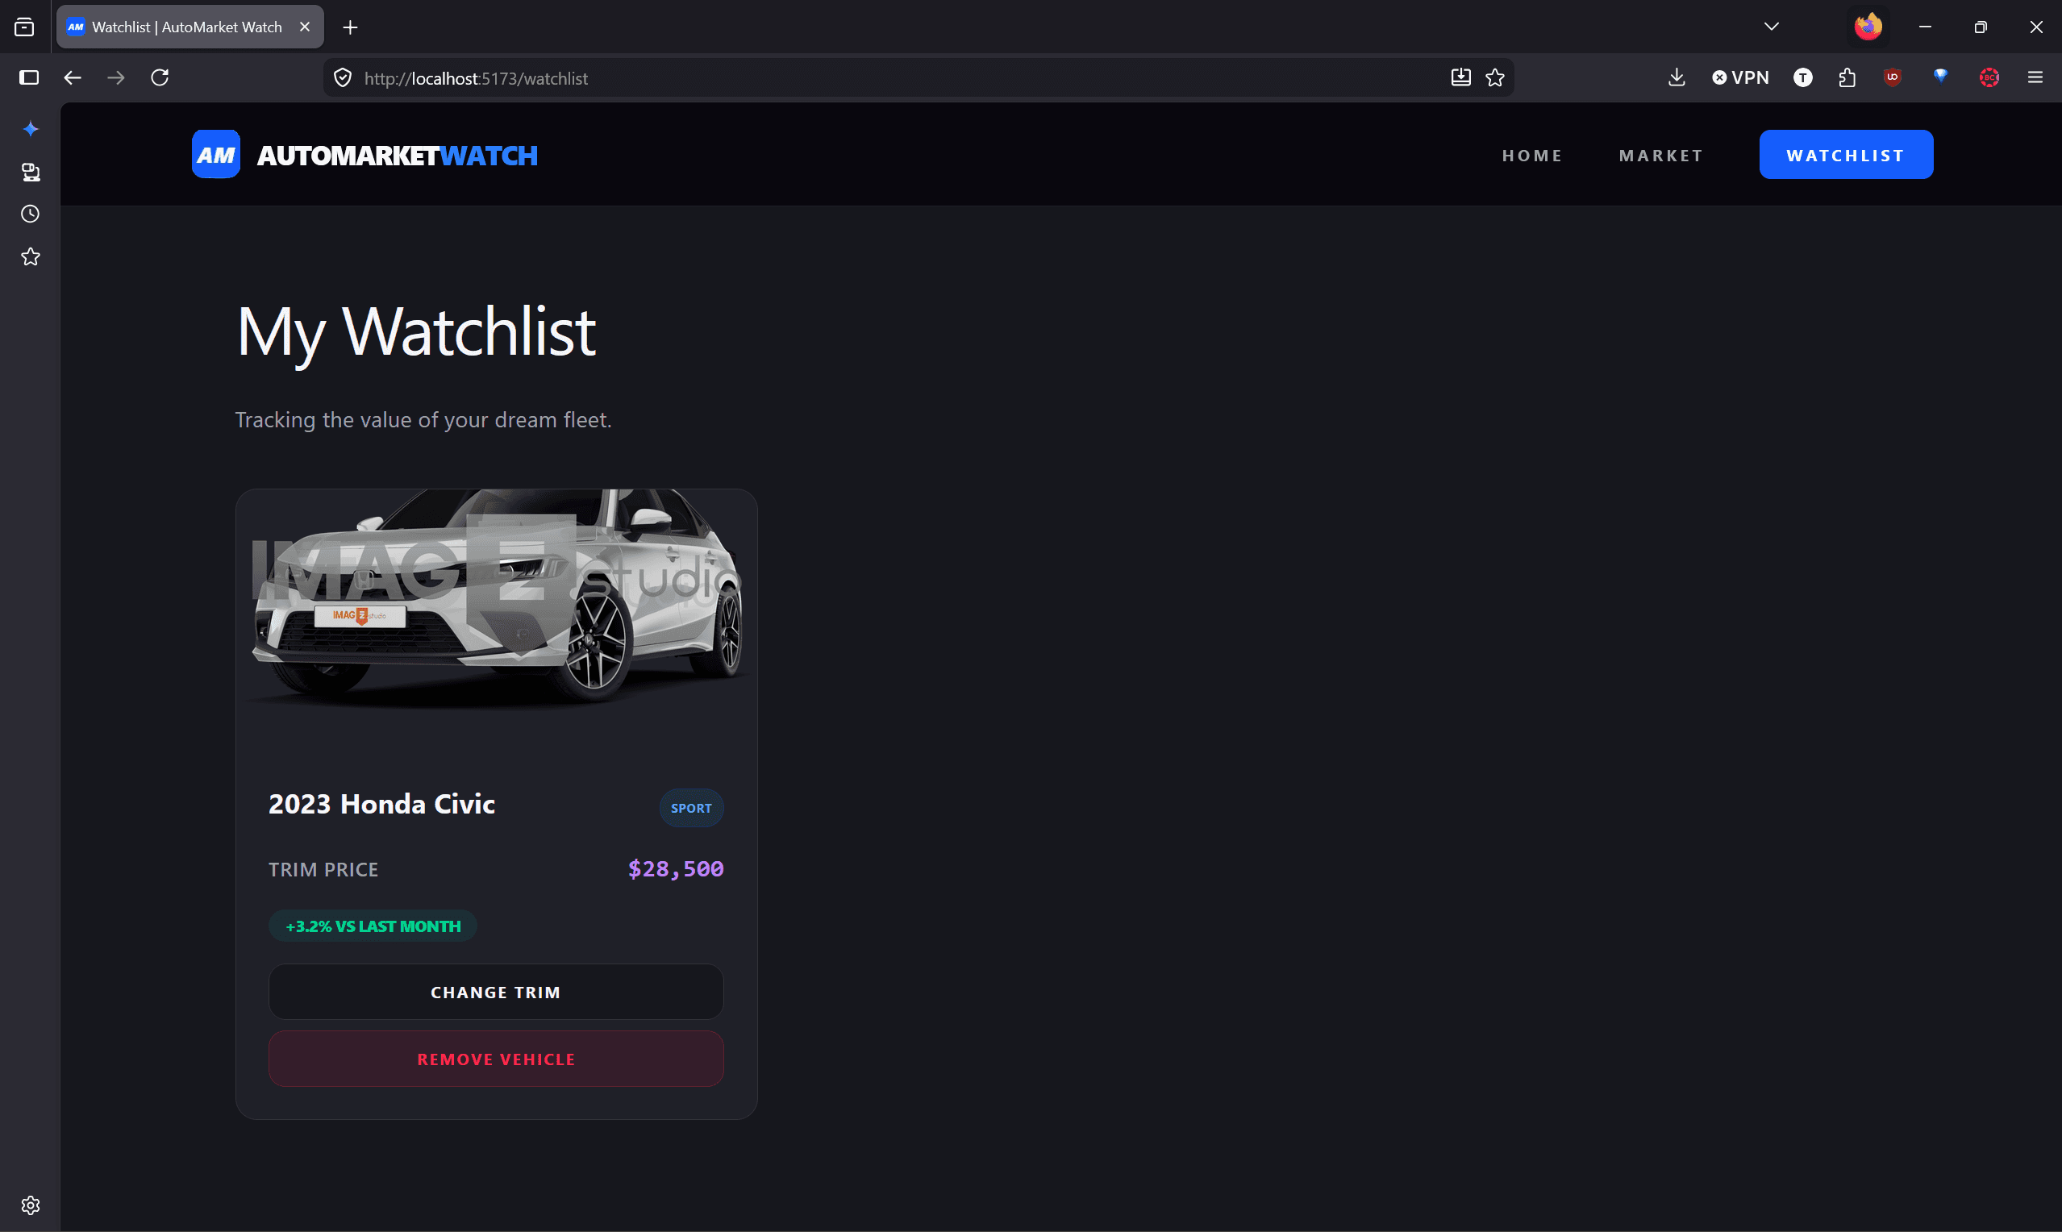Bookmark this page with the star icon
Viewport: 2062px width, 1232px height.
[1495, 77]
